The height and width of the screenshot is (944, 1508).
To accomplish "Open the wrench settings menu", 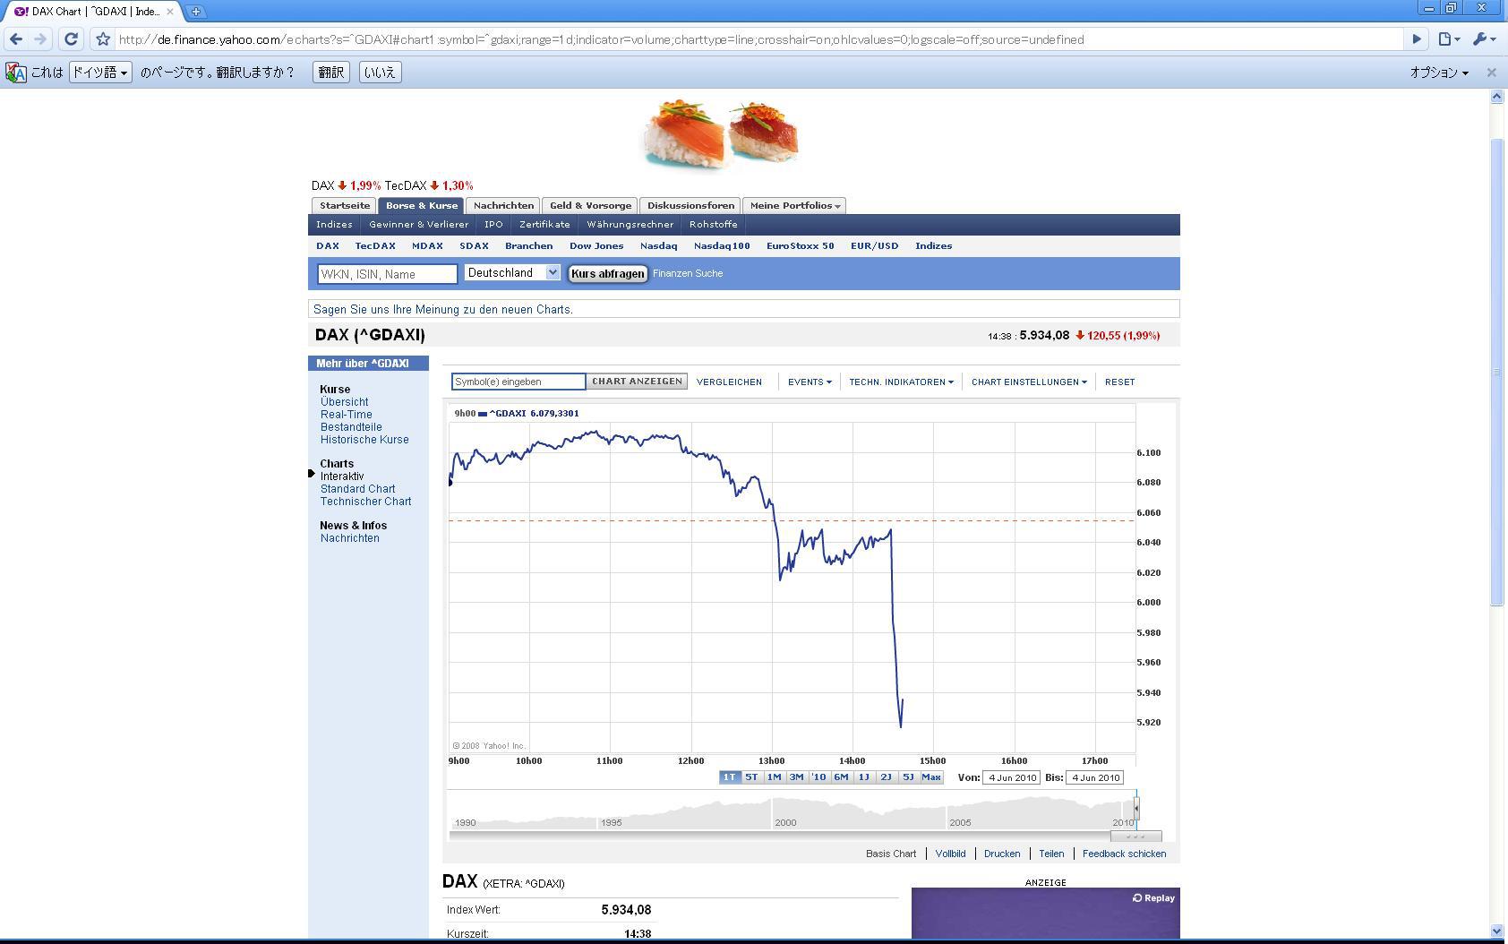I will pyautogui.click(x=1484, y=39).
